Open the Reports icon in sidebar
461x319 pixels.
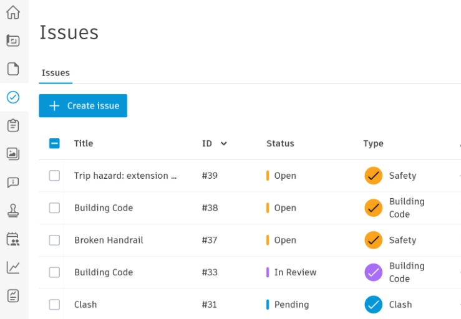tap(13, 295)
